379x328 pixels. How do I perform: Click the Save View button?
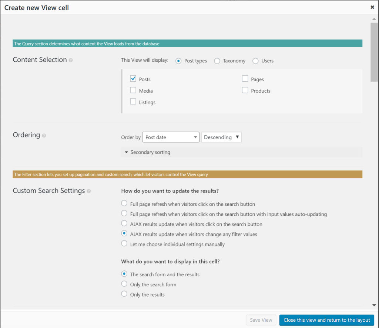point(261,320)
